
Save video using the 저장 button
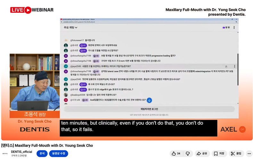(x=219, y=154)
